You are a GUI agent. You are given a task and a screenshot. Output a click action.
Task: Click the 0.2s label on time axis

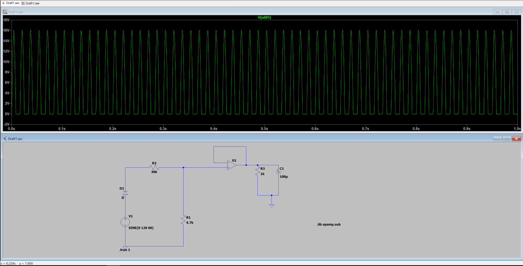(113, 129)
